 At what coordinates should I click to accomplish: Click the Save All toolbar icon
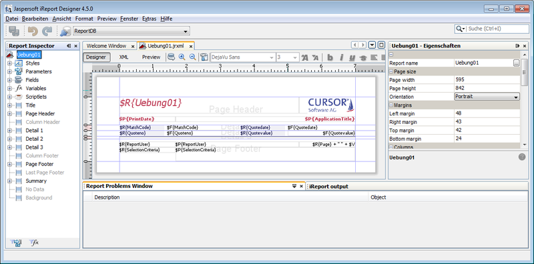[14, 31]
